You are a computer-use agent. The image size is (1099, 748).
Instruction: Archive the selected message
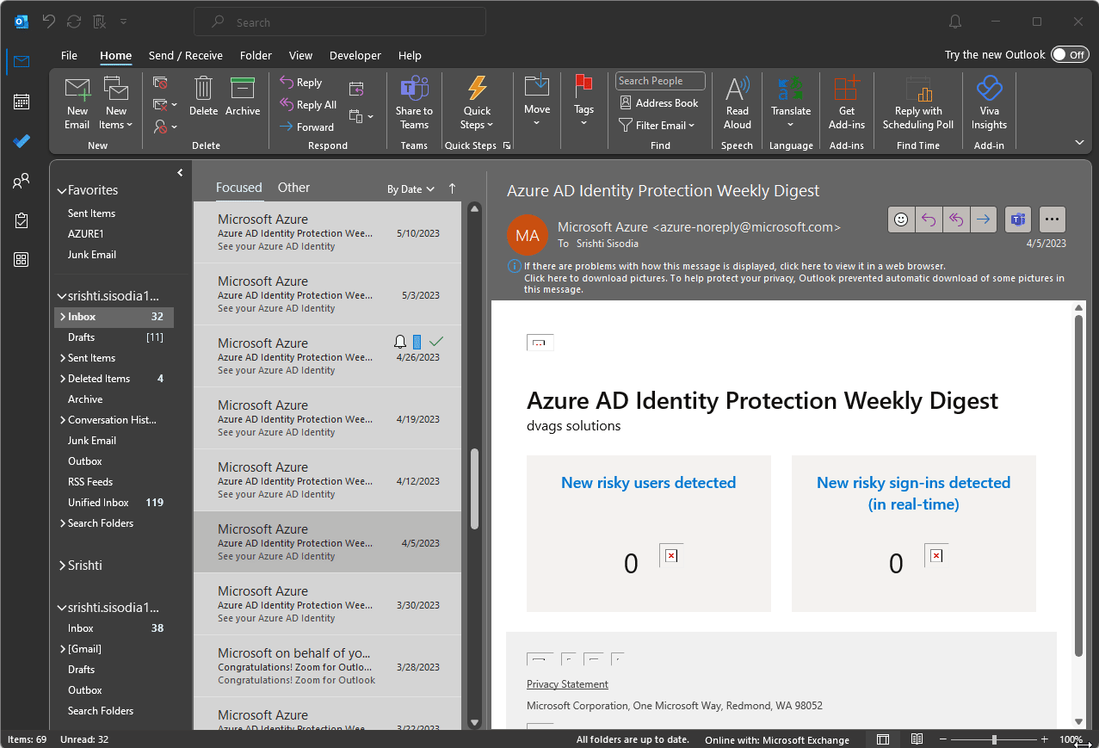243,96
